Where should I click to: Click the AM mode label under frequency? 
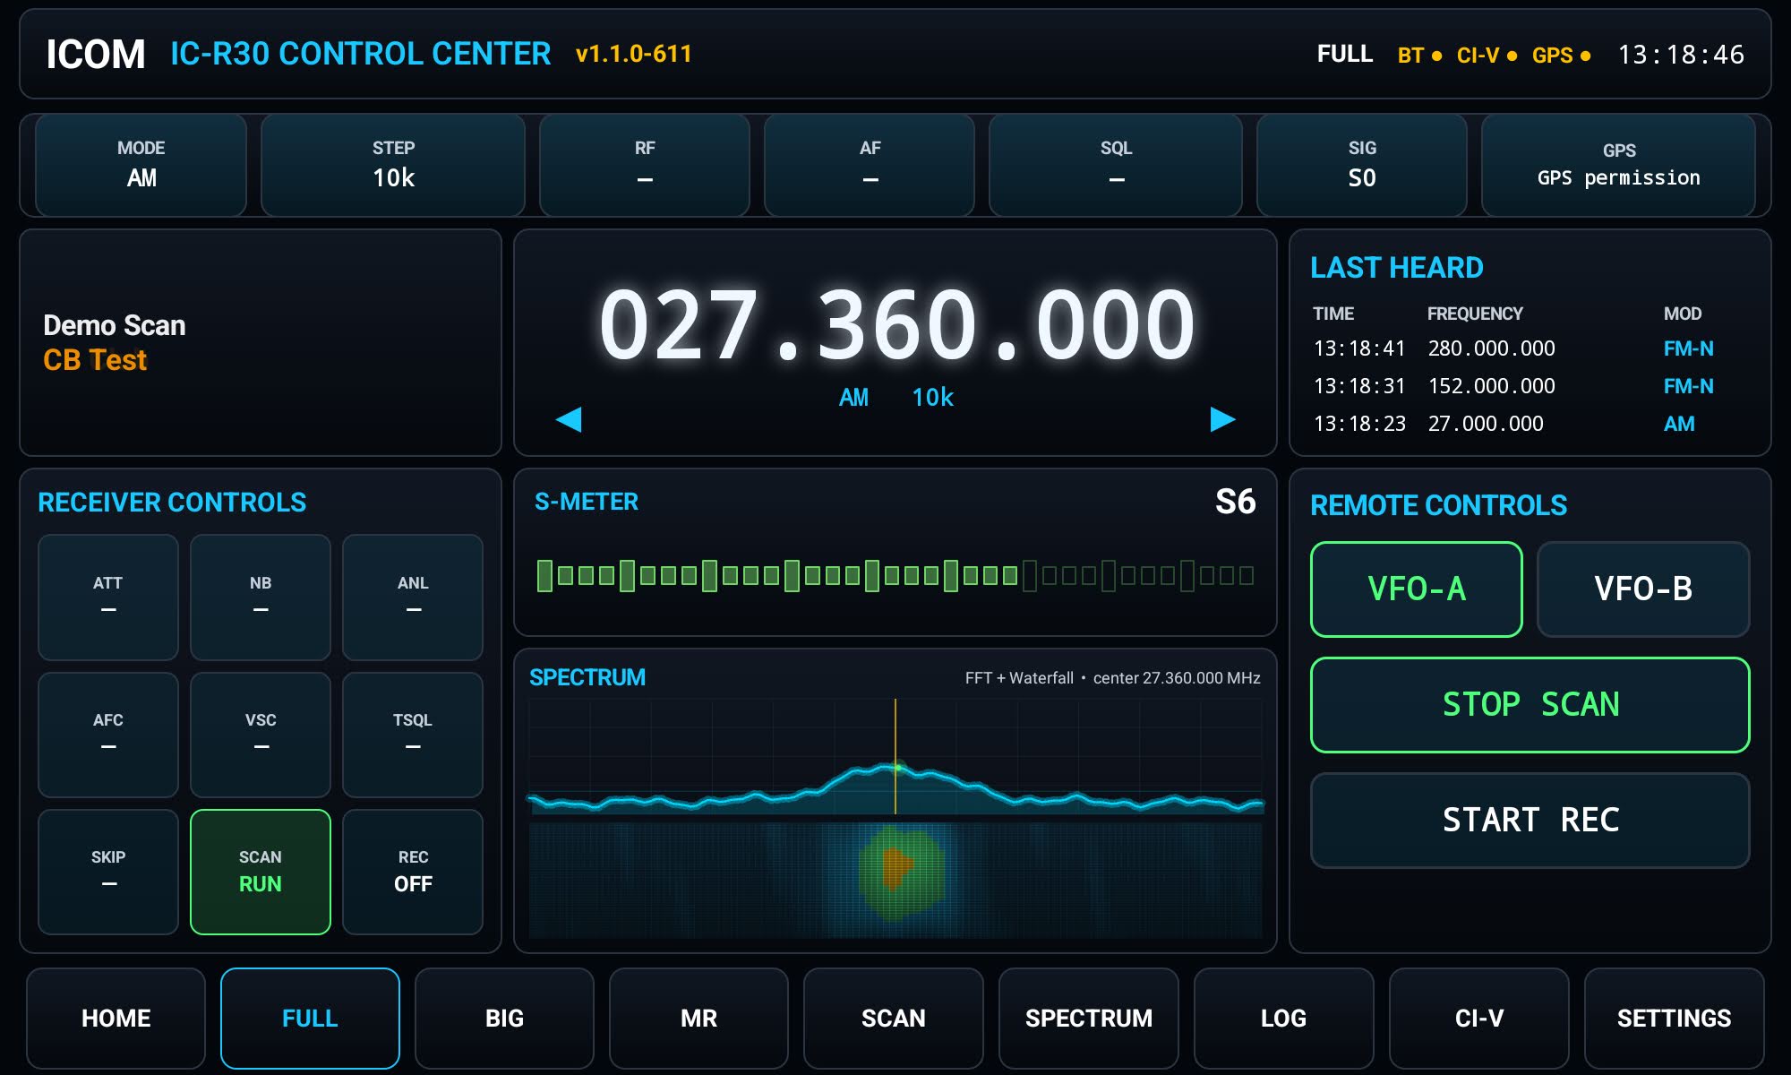pos(853,398)
